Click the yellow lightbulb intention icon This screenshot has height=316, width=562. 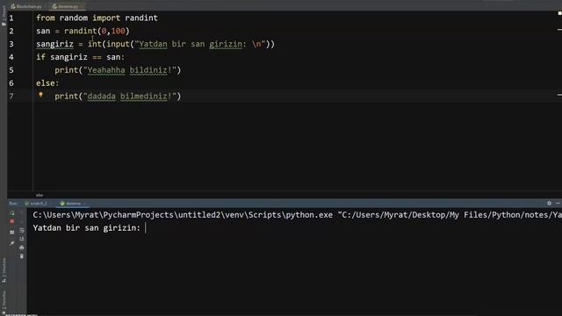pyautogui.click(x=40, y=95)
